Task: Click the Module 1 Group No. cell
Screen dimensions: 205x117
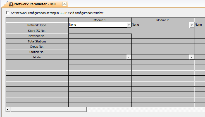Action: click(100, 47)
